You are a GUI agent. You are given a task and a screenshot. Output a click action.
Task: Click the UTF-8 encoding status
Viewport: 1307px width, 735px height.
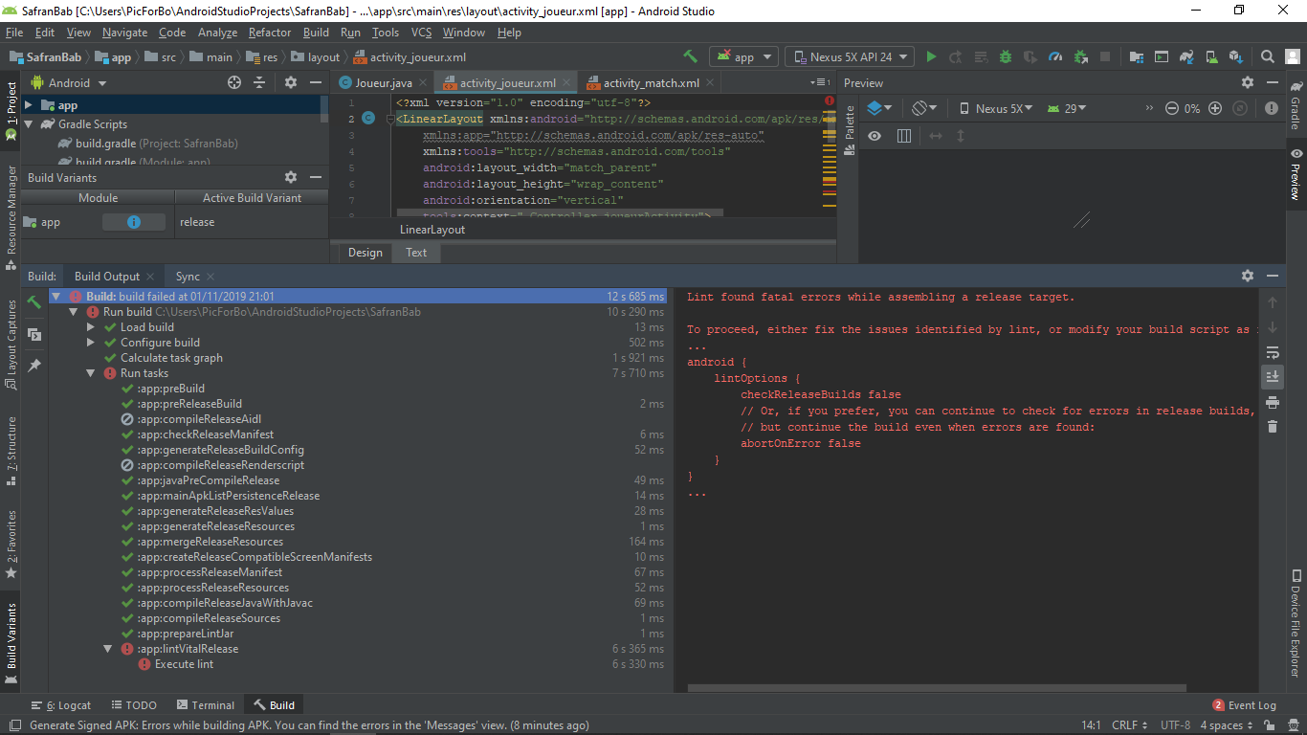pos(1175,725)
